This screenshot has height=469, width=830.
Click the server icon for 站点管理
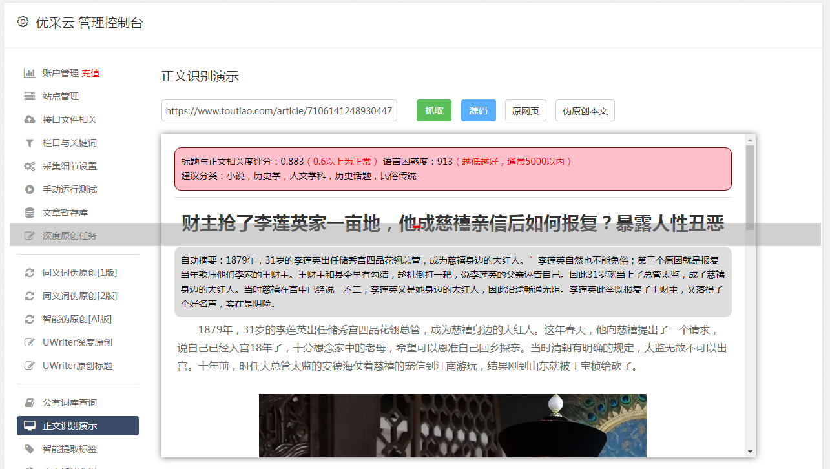point(30,96)
